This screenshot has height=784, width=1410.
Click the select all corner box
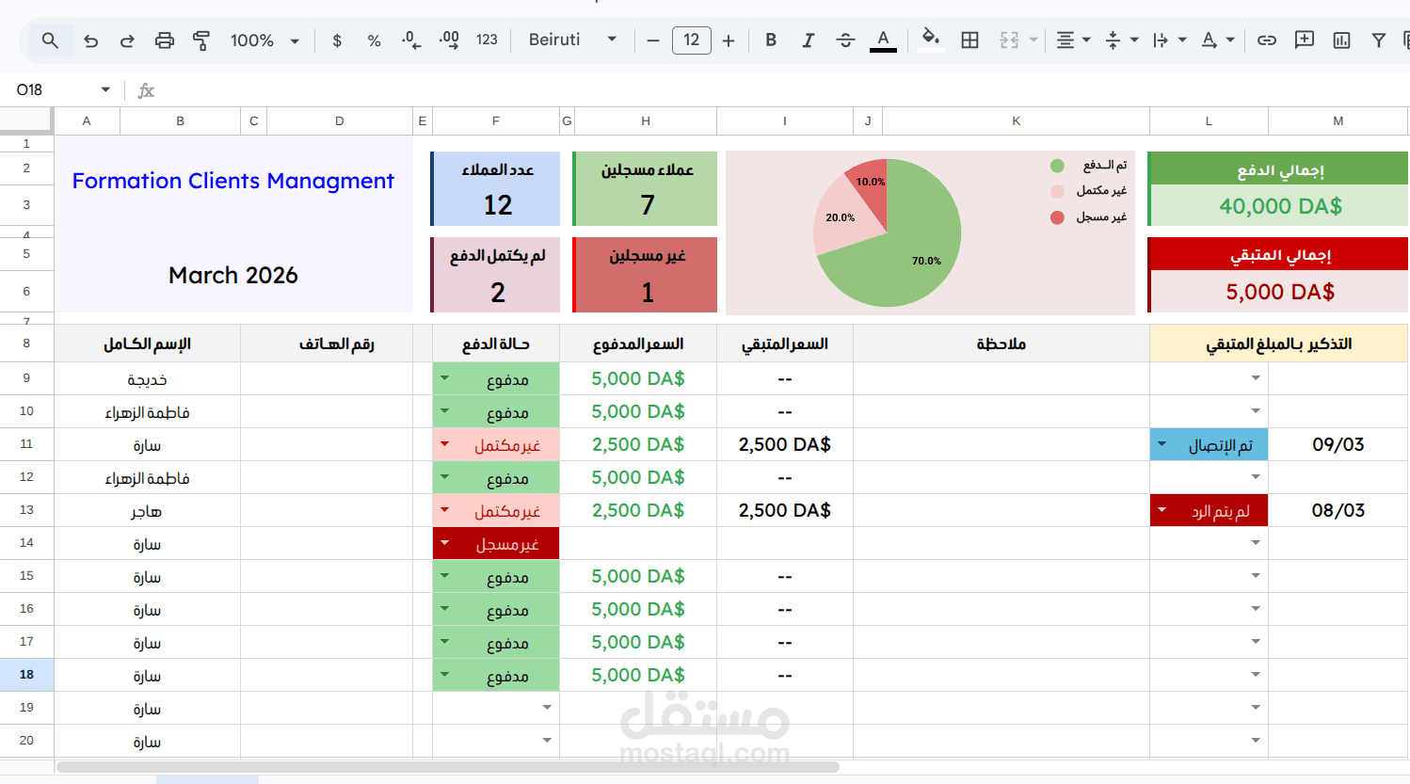tap(25, 119)
